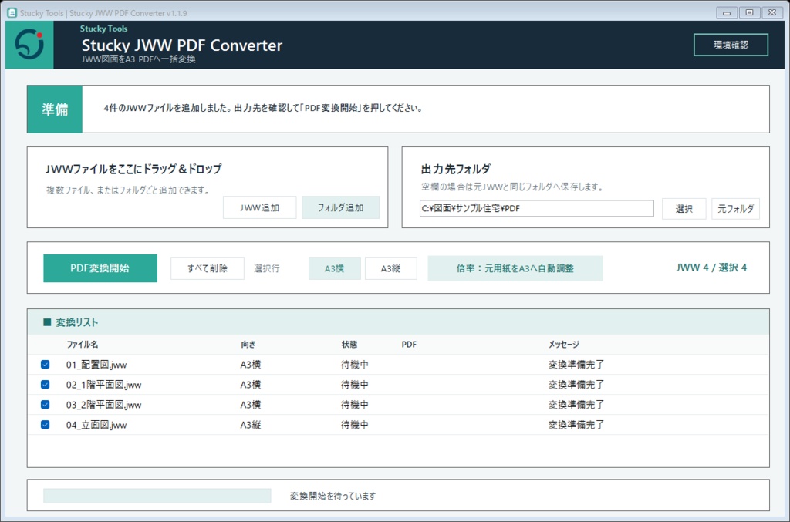790x522 pixels.
Task: Click the 状態 column header
Action: 349,345
